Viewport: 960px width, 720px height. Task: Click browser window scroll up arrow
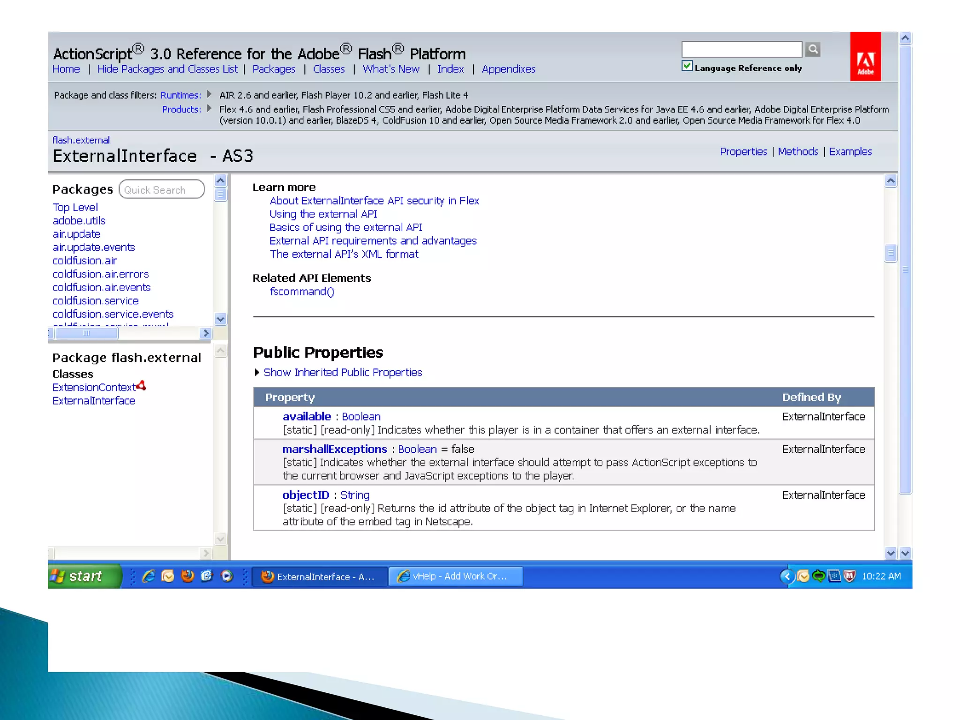(906, 38)
